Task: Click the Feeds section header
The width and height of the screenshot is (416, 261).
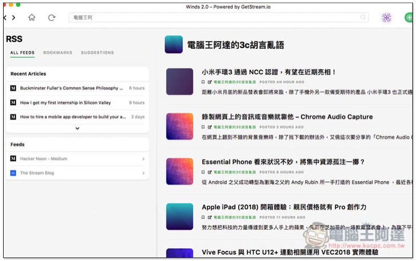Action: 18,145
